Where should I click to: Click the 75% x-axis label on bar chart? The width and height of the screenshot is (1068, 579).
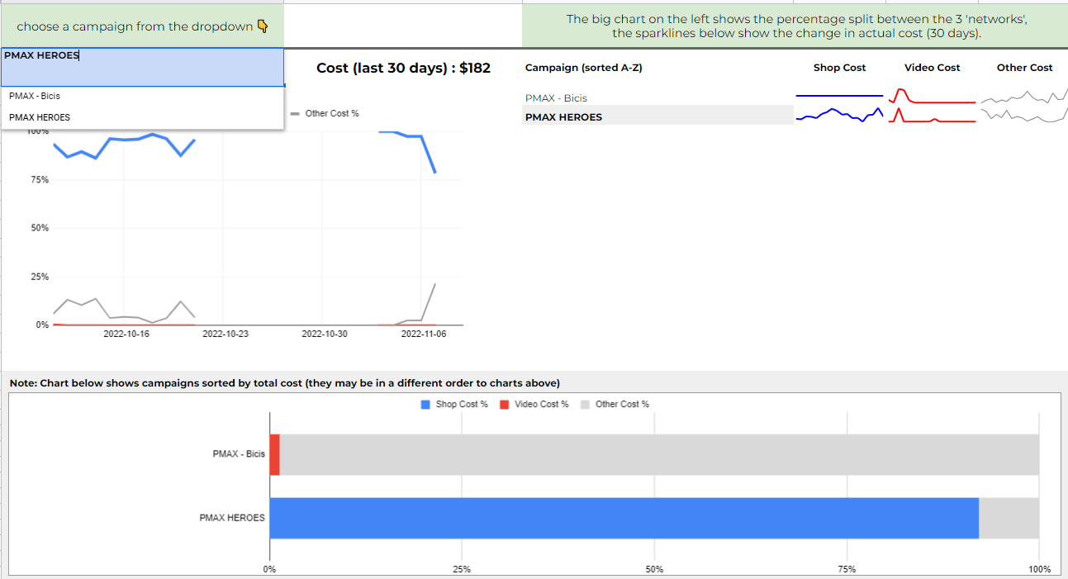coord(847,569)
